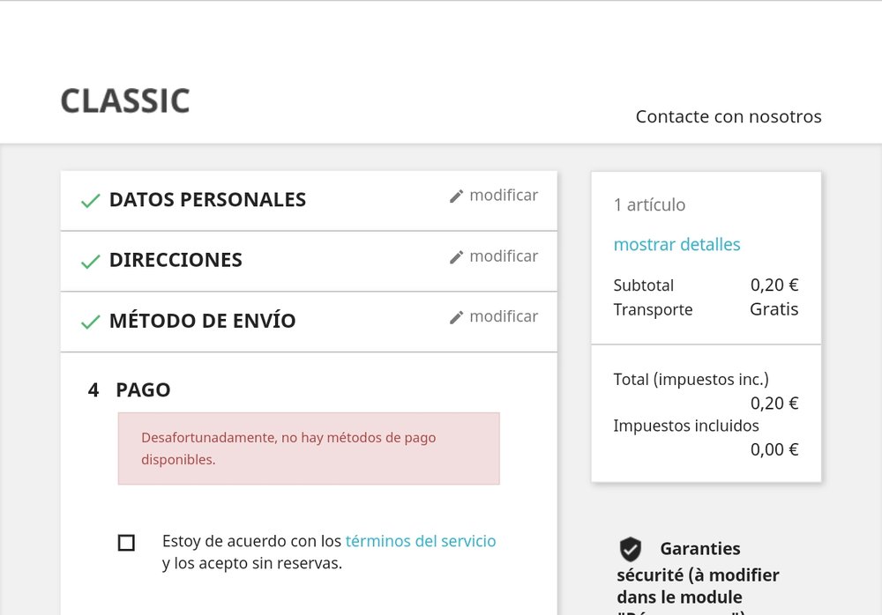Click the green checkmark next to Método de Envío
Viewport: 882px width, 615px height.
pos(90,322)
